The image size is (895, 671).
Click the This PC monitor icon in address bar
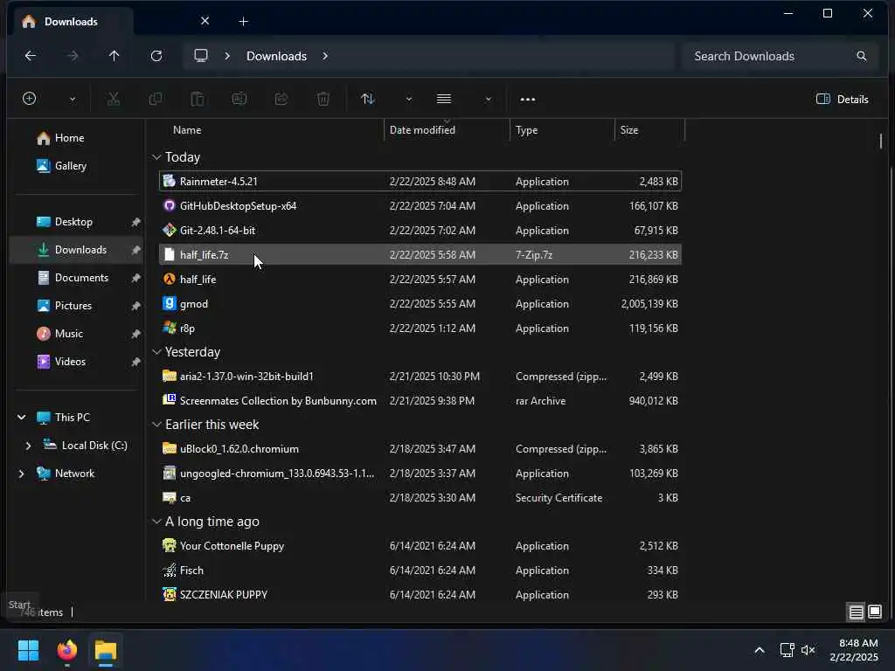tap(201, 55)
